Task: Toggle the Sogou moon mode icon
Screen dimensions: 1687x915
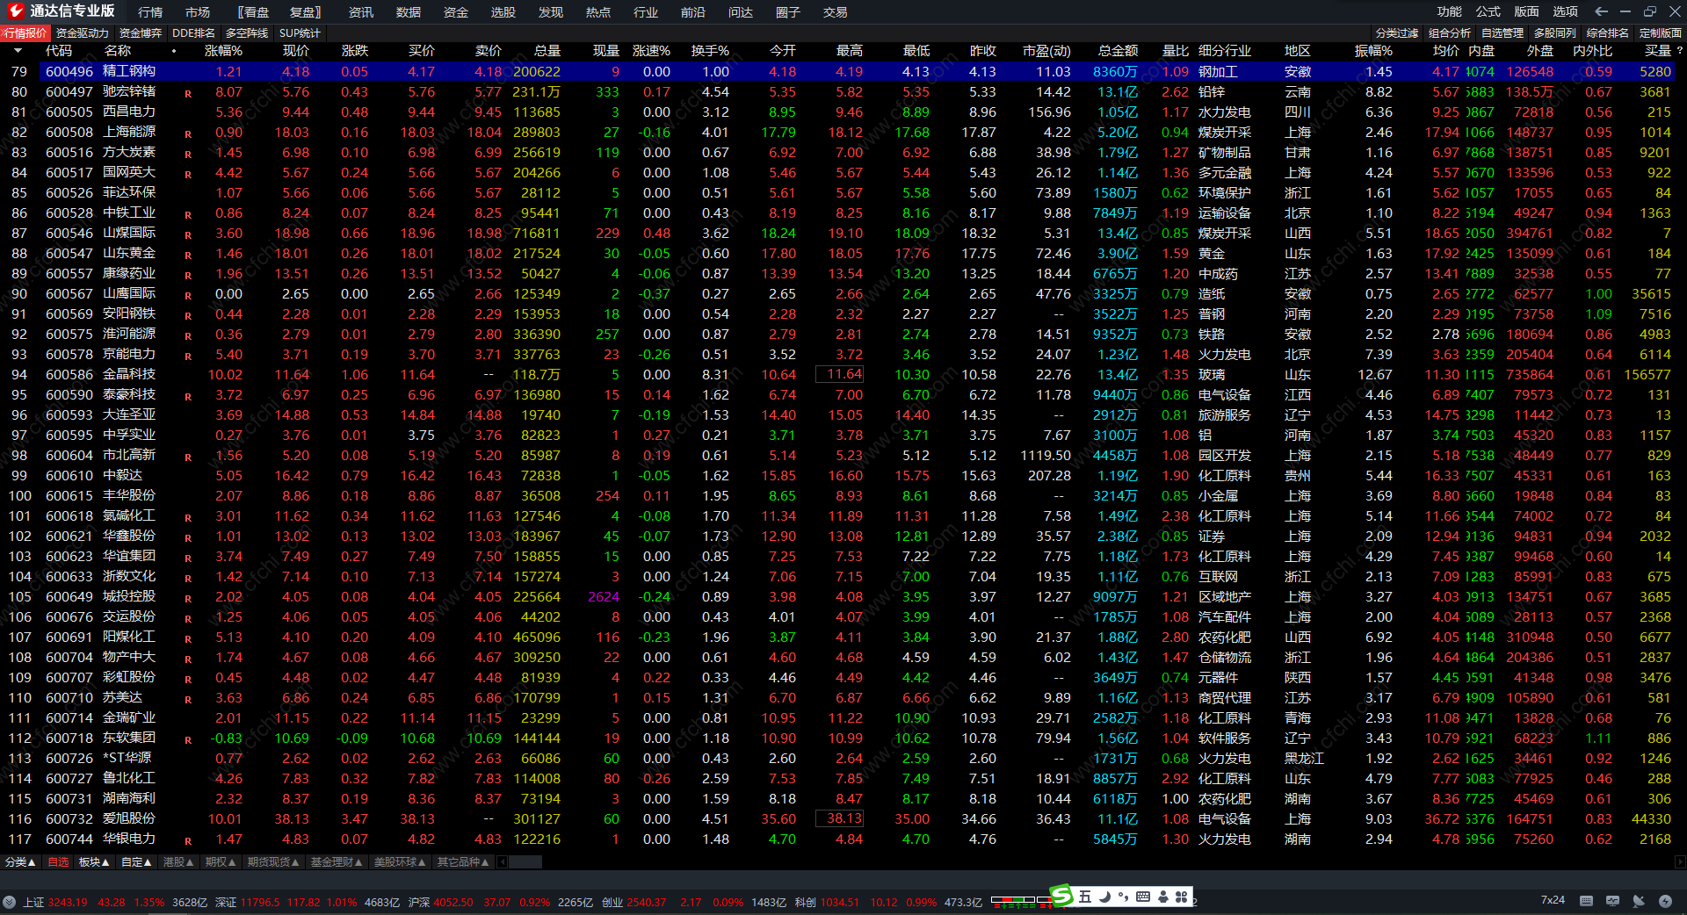Action: [1104, 897]
